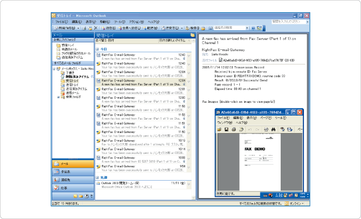Toggle flag on the 11:51 RightFax message
This screenshot has width=361, height=219.
189,124
